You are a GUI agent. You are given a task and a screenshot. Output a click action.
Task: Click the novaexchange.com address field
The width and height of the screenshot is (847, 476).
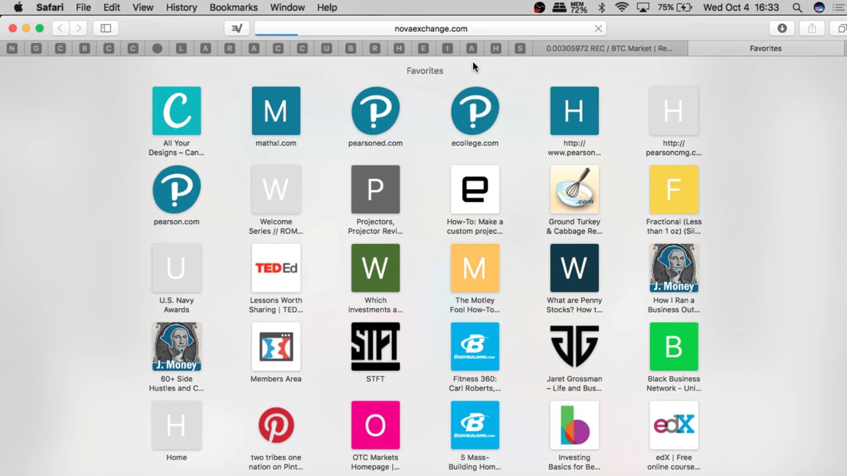point(430,28)
